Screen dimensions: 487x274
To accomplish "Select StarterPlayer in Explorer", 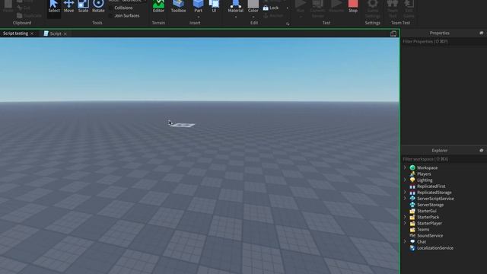I will coord(429,223).
